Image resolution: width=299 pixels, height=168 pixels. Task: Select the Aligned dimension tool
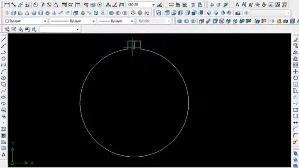(x=14, y=5)
